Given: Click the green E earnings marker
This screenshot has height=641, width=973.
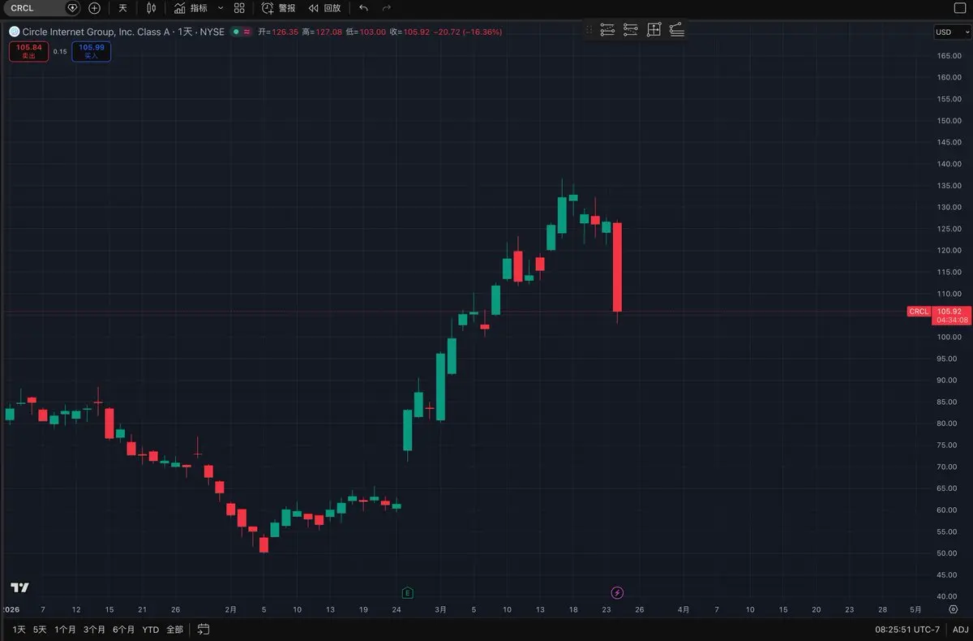Looking at the screenshot, I should point(407,593).
